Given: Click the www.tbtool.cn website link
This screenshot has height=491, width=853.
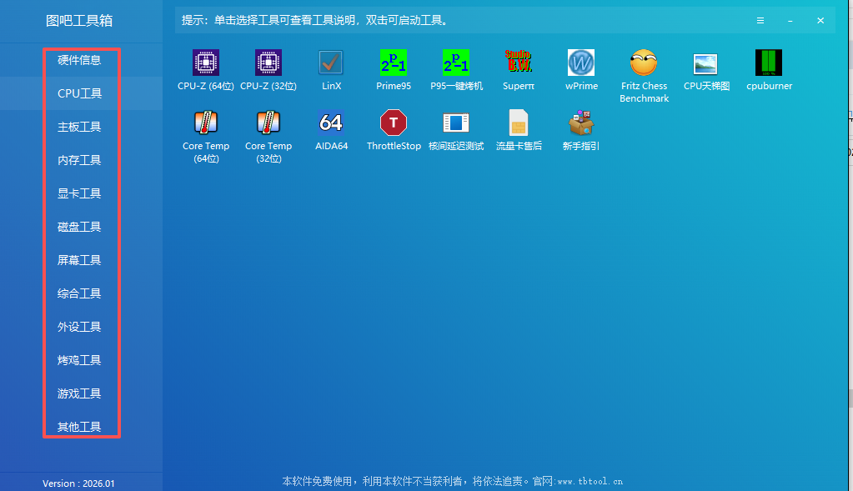Looking at the screenshot, I should (590, 481).
